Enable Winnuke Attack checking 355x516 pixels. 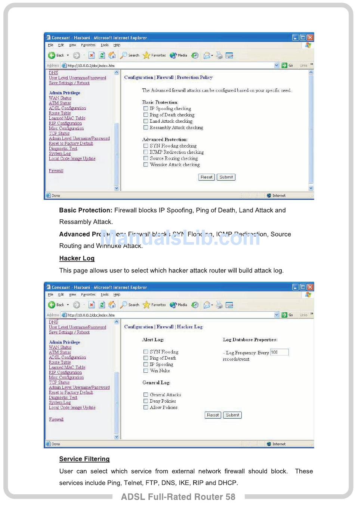point(146,165)
